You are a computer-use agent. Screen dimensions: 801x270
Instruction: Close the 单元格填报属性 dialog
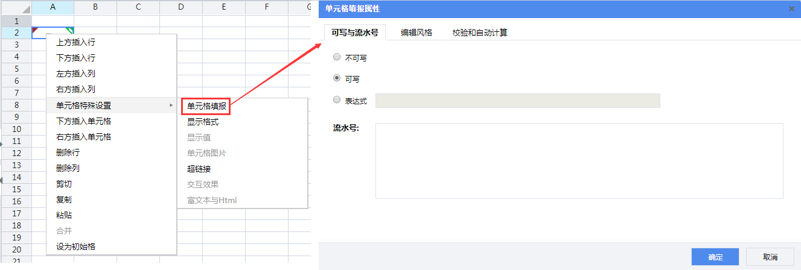point(791,8)
